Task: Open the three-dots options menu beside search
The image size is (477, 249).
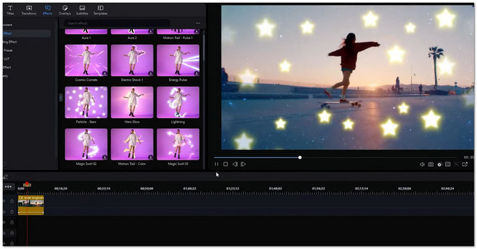Action: coord(198,23)
